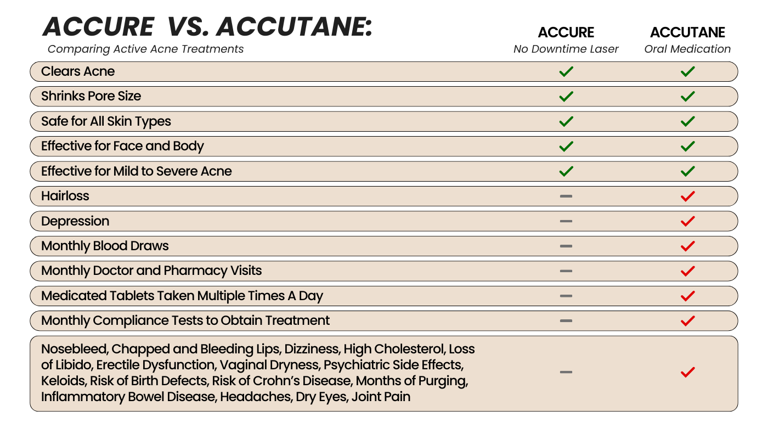
Task: Click red checkmark for Monthly Compliance Tests row
Action: pyautogui.click(x=687, y=320)
